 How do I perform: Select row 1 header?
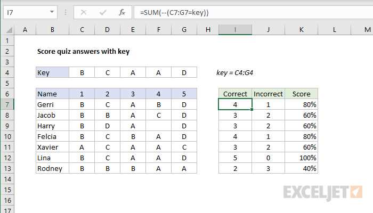click(x=7, y=40)
